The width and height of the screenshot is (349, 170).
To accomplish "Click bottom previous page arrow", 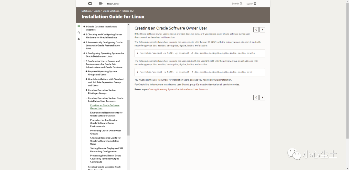I will (x=256, y=97).
